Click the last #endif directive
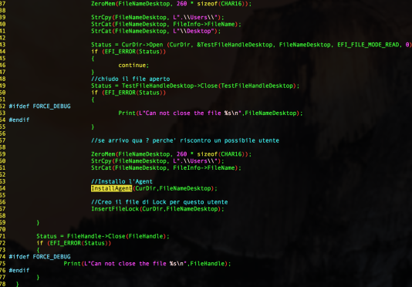 19,271
